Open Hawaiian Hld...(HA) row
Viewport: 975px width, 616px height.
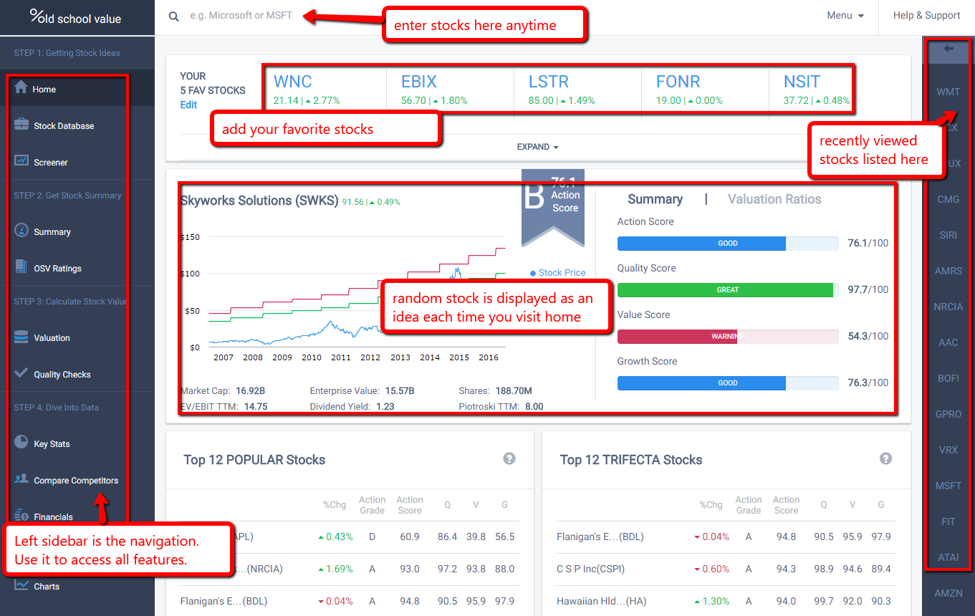(x=601, y=601)
